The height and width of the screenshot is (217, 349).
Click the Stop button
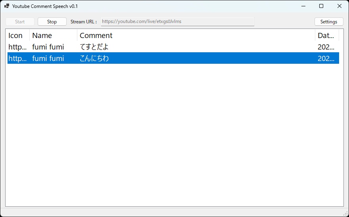(x=52, y=21)
